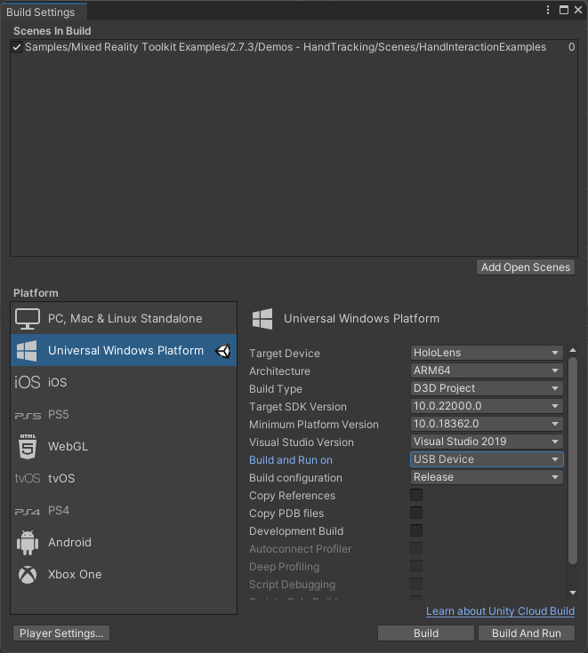The height and width of the screenshot is (653, 588).
Task: Choose the tvOS platform label
Action: point(61,479)
